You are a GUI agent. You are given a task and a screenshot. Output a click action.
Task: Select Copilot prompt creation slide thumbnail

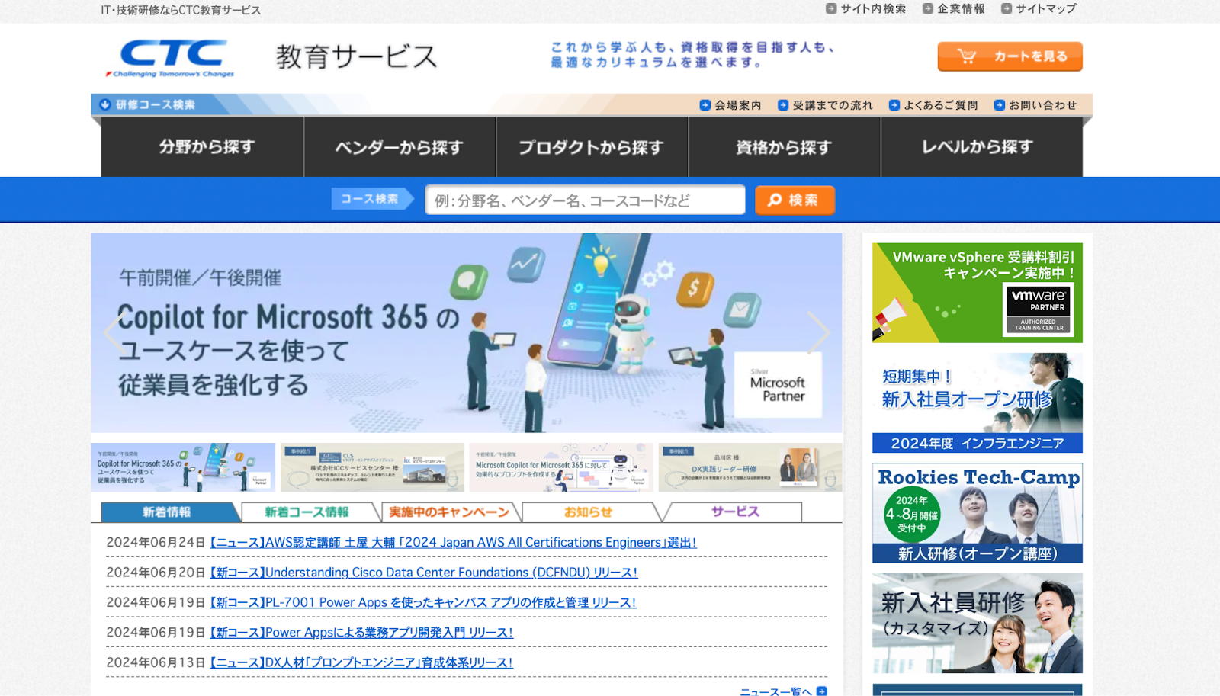click(561, 467)
